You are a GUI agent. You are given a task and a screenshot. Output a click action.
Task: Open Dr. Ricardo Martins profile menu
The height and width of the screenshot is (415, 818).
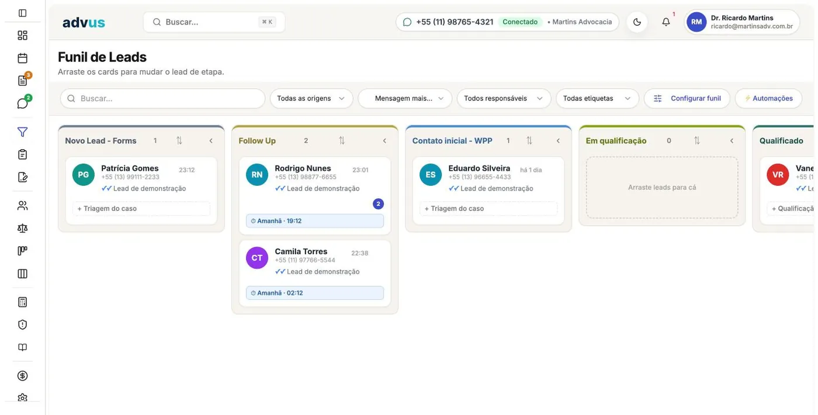[742, 22]
